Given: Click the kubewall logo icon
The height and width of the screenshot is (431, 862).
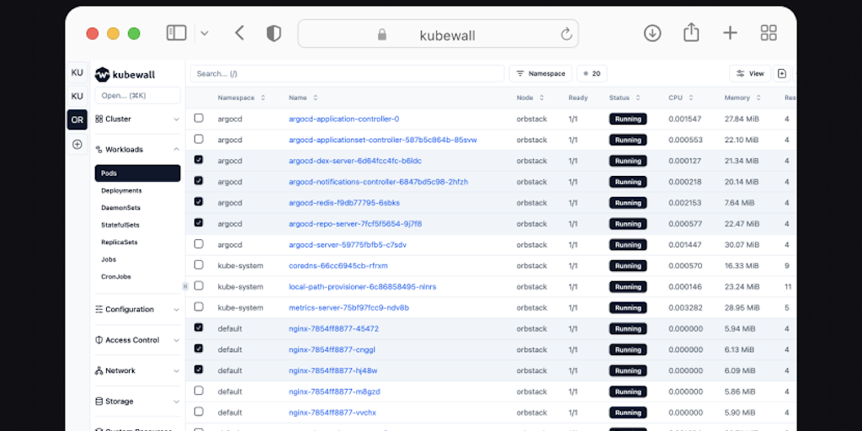Looking at the screenshot, I should click(x=102, y=75).
